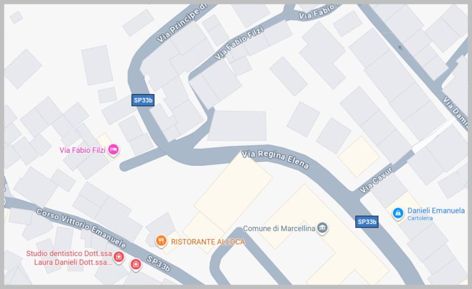Click the Via Regina Elena street label

point(275,159)
